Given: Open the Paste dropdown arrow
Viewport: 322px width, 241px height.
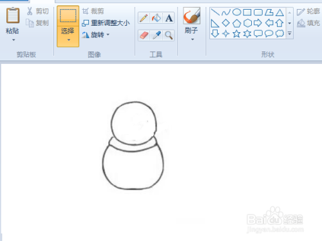Looking at the screenshot, I should (14, 40).
